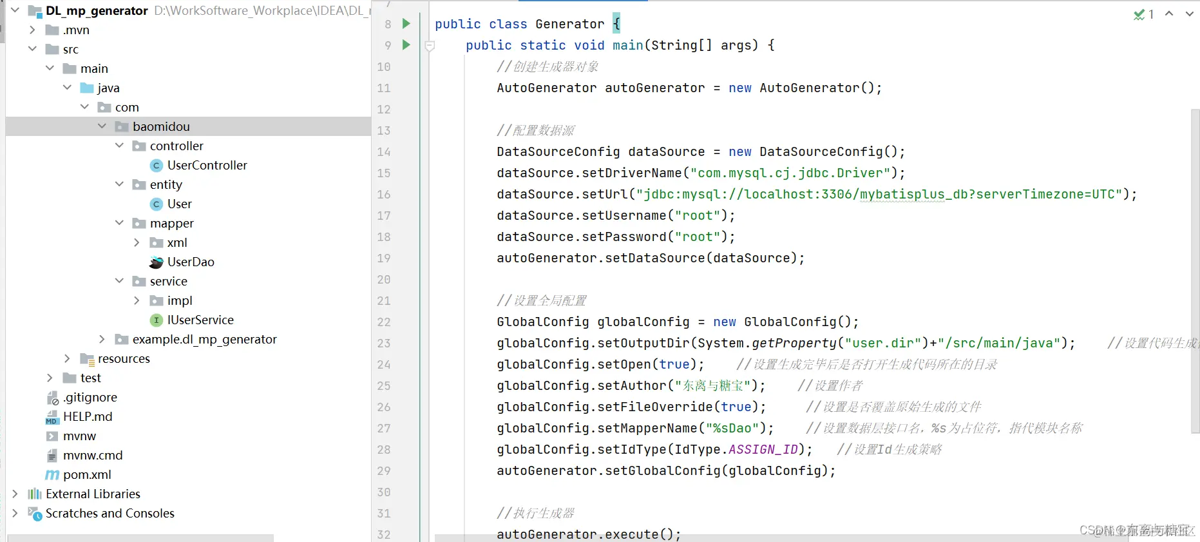Click the java source folder icon
Viewport: 1200px width, 542px height.
(87, 88)
